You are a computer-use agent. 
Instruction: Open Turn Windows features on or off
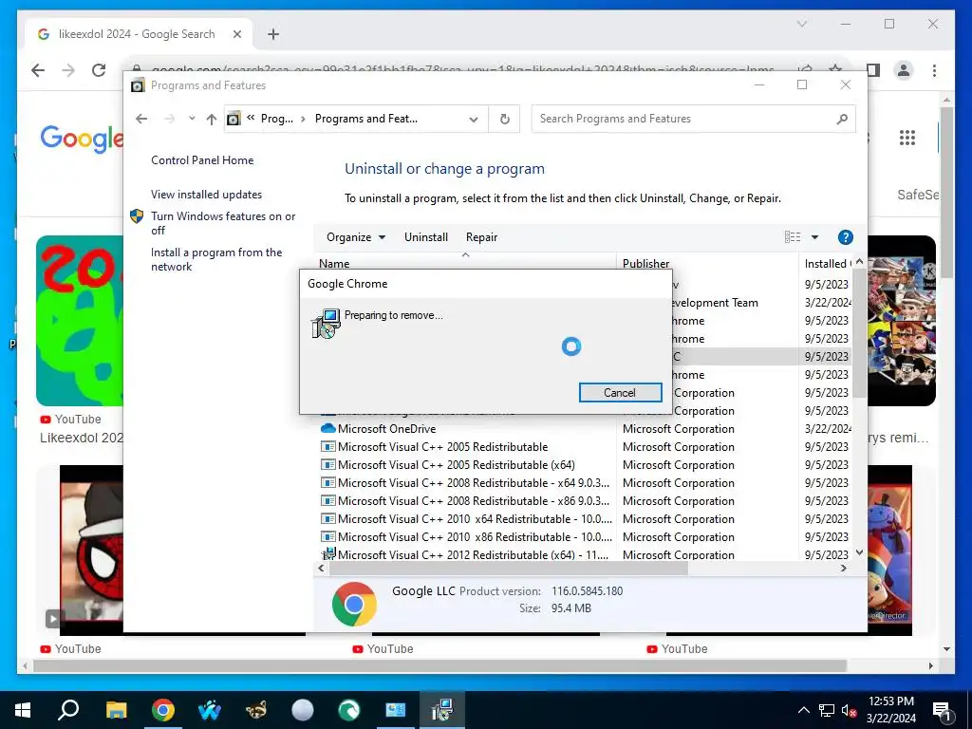point(223,223)
